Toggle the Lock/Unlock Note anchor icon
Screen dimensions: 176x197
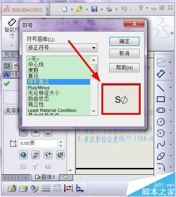(x=60, y=155)
